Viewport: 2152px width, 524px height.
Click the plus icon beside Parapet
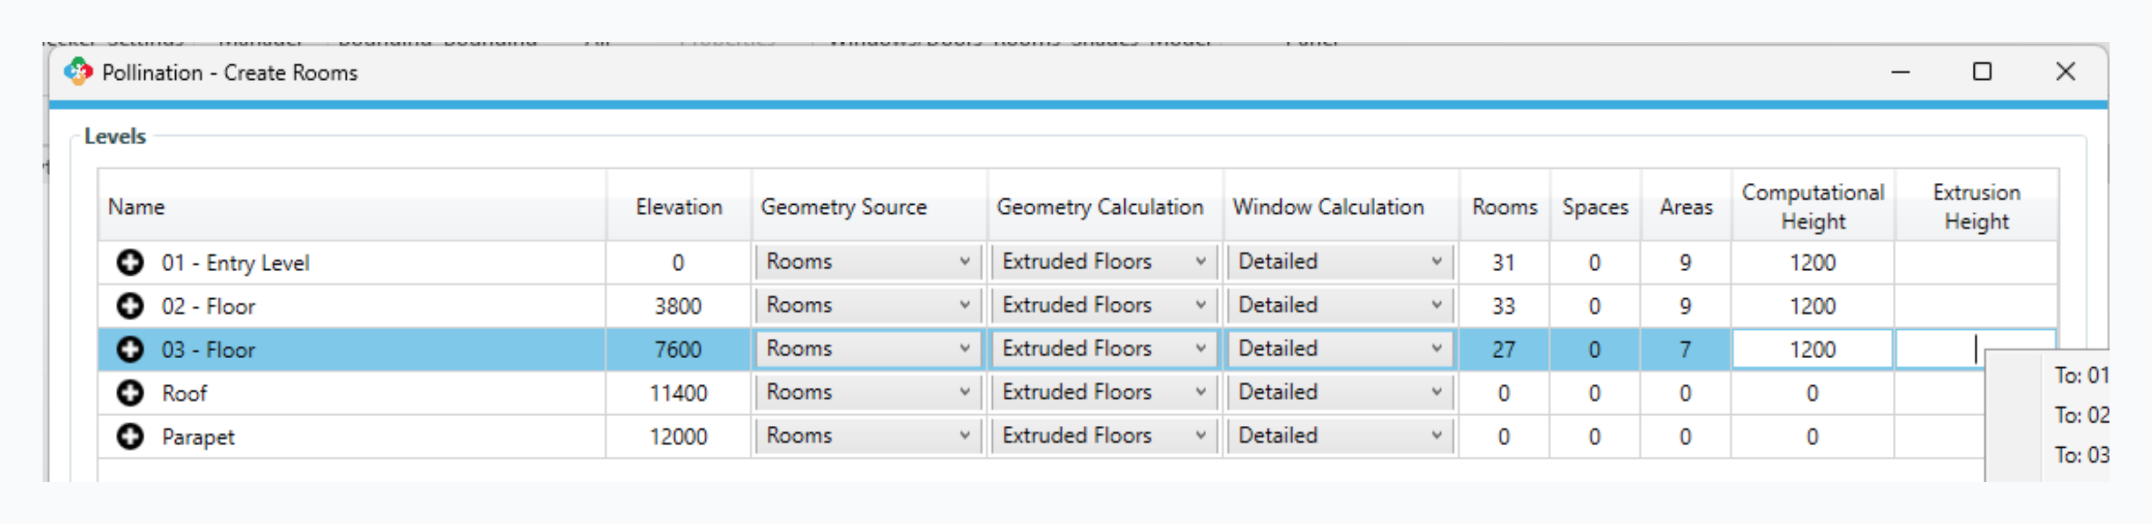click(x=129, y=436)
